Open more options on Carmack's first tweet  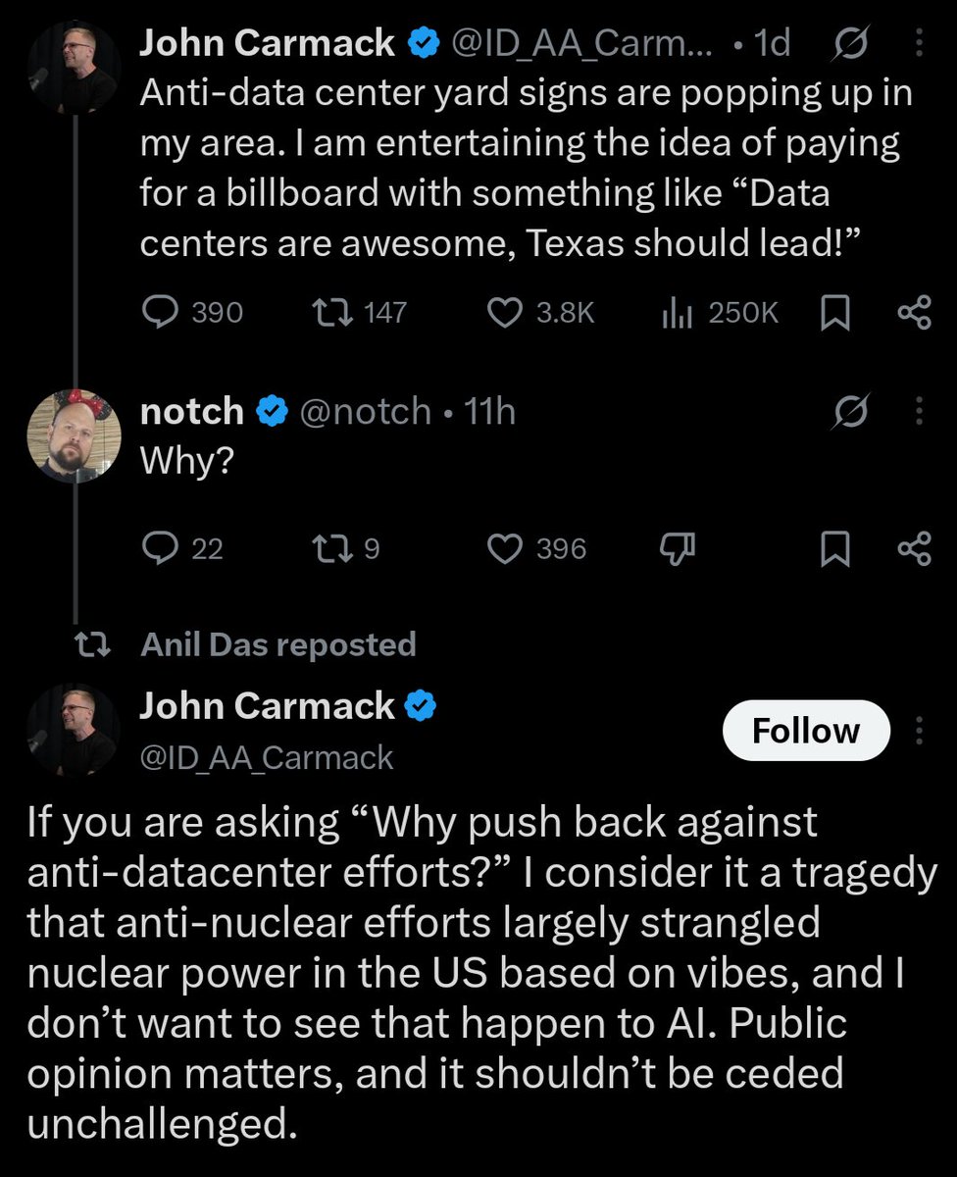(919, 43)
